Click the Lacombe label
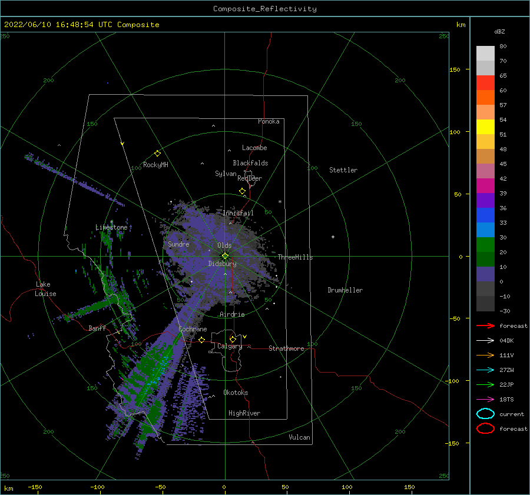Screen dimensions: 530x495 click(x=254, y=148)
